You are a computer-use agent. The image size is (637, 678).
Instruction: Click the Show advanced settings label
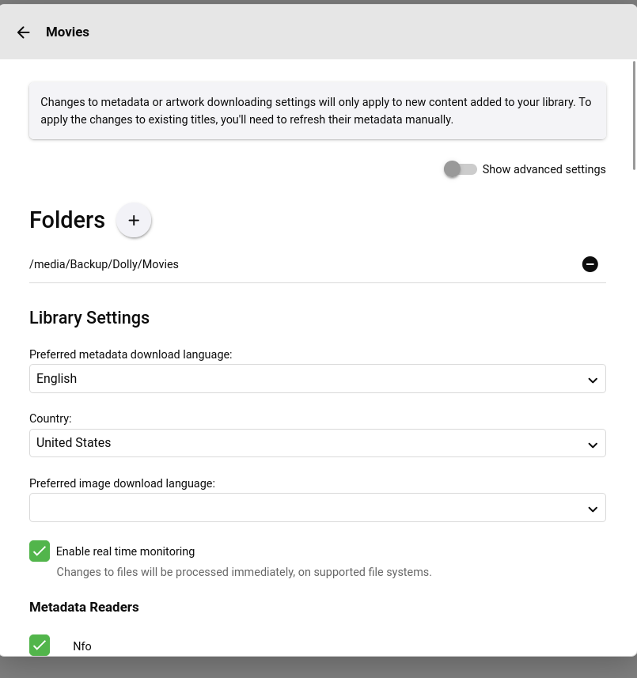pos(544,169)
